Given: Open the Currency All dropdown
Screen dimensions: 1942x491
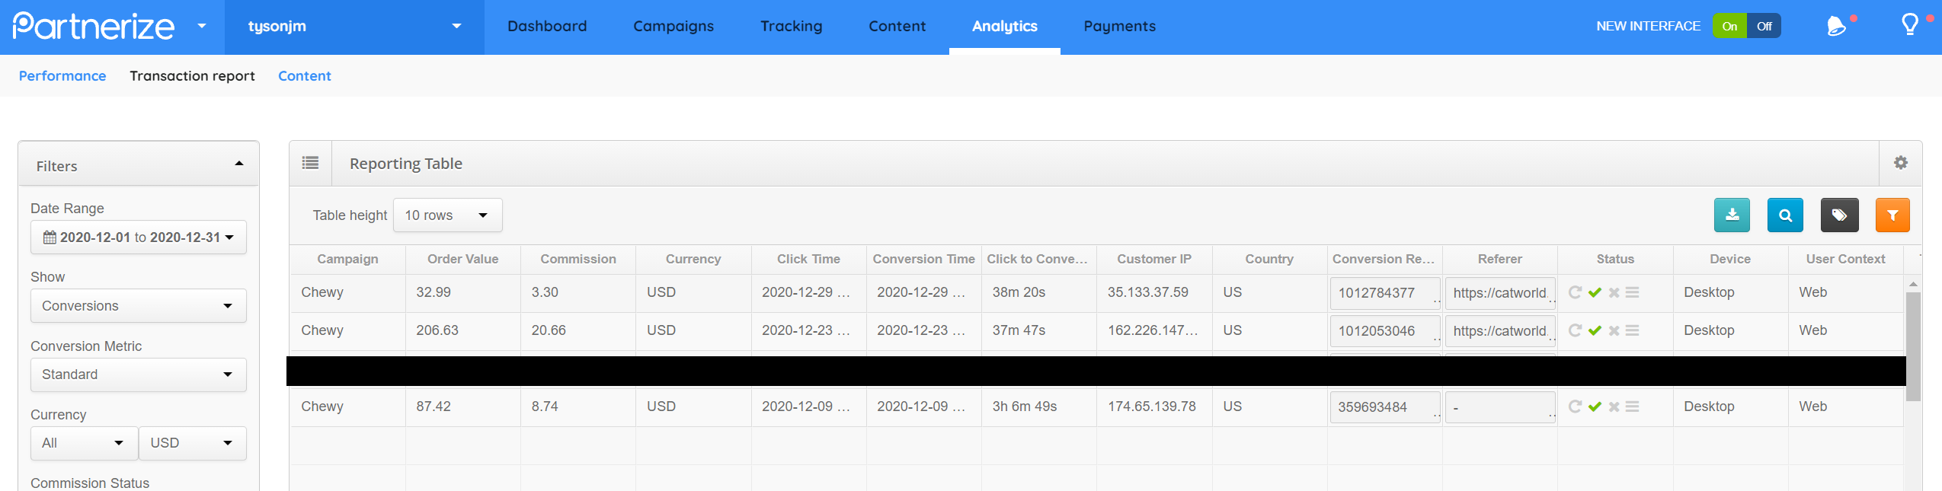Looking at the screenshot, I should [84, 443].
